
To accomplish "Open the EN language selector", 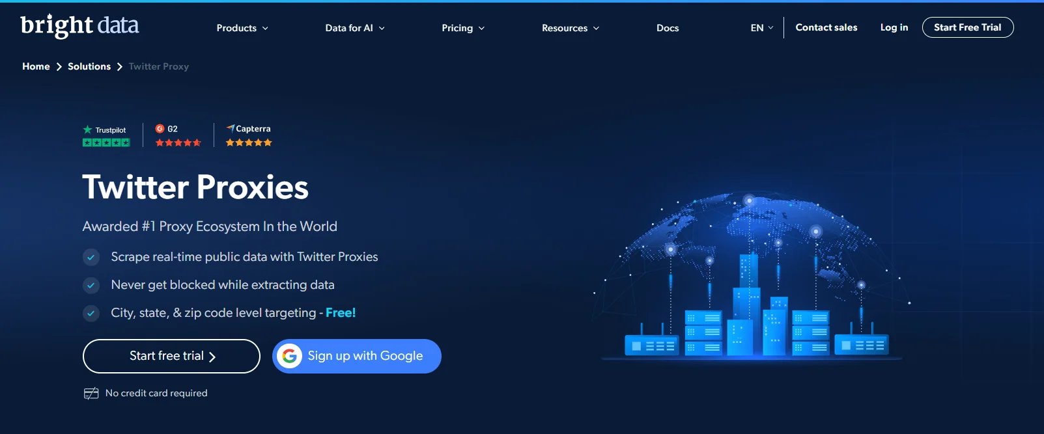I will (762, 28).
